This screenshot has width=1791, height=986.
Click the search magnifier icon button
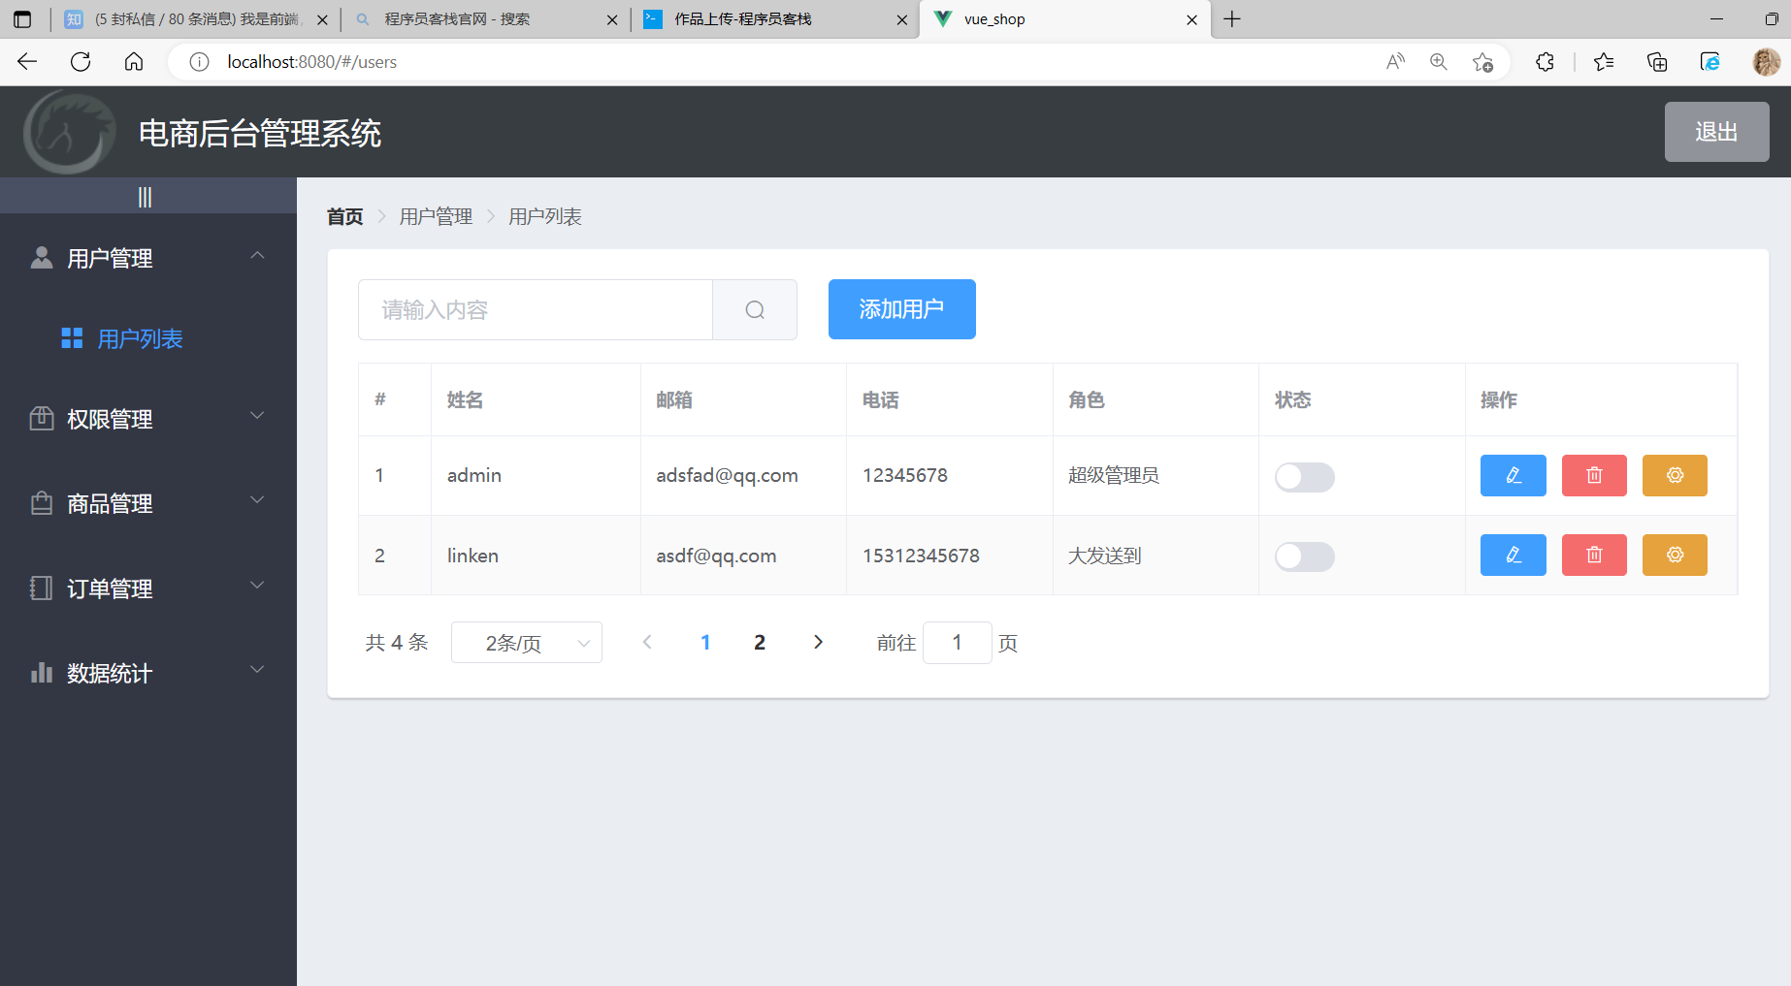tap(755, 309)
